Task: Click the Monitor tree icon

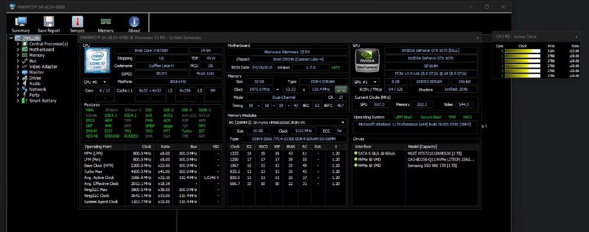Action: 25,72
